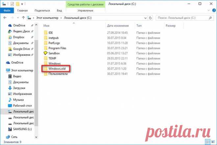Select the Пользователи folder

58,74
